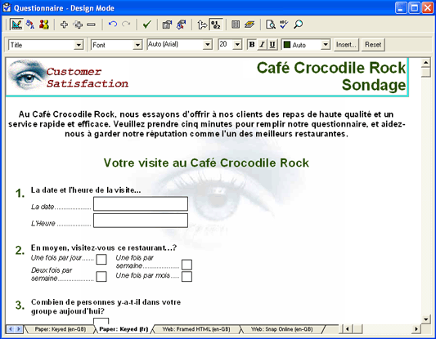Activate the Design Mode ruler icon

[16, 25]
